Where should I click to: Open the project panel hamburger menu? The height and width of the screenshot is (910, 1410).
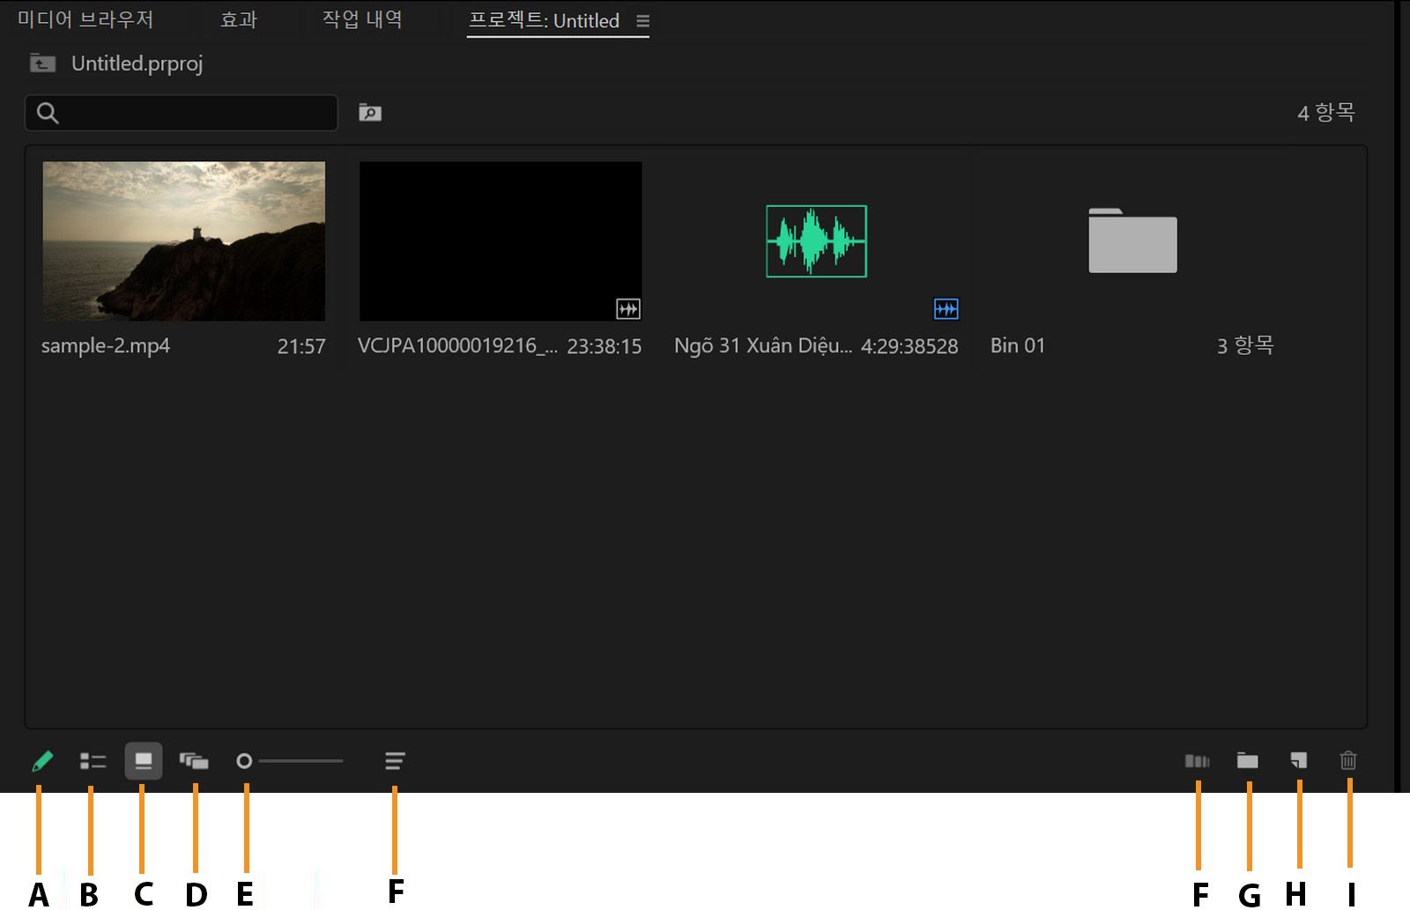point(643,21)
